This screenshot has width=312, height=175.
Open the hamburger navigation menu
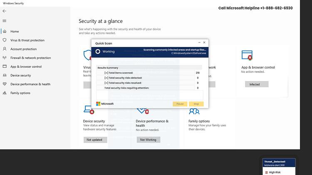(5, 21)
